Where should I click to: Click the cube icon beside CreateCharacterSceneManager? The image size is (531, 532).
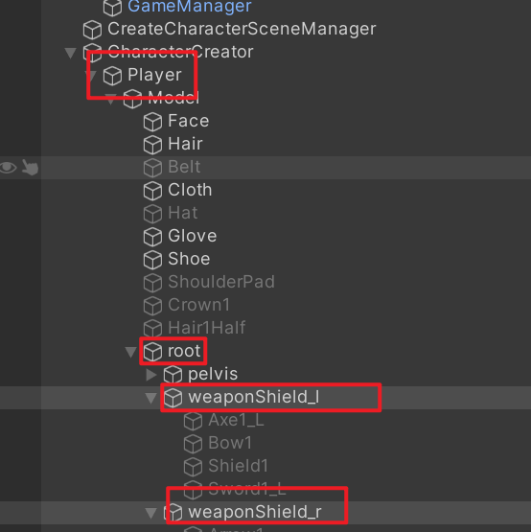tap(92, 30)
